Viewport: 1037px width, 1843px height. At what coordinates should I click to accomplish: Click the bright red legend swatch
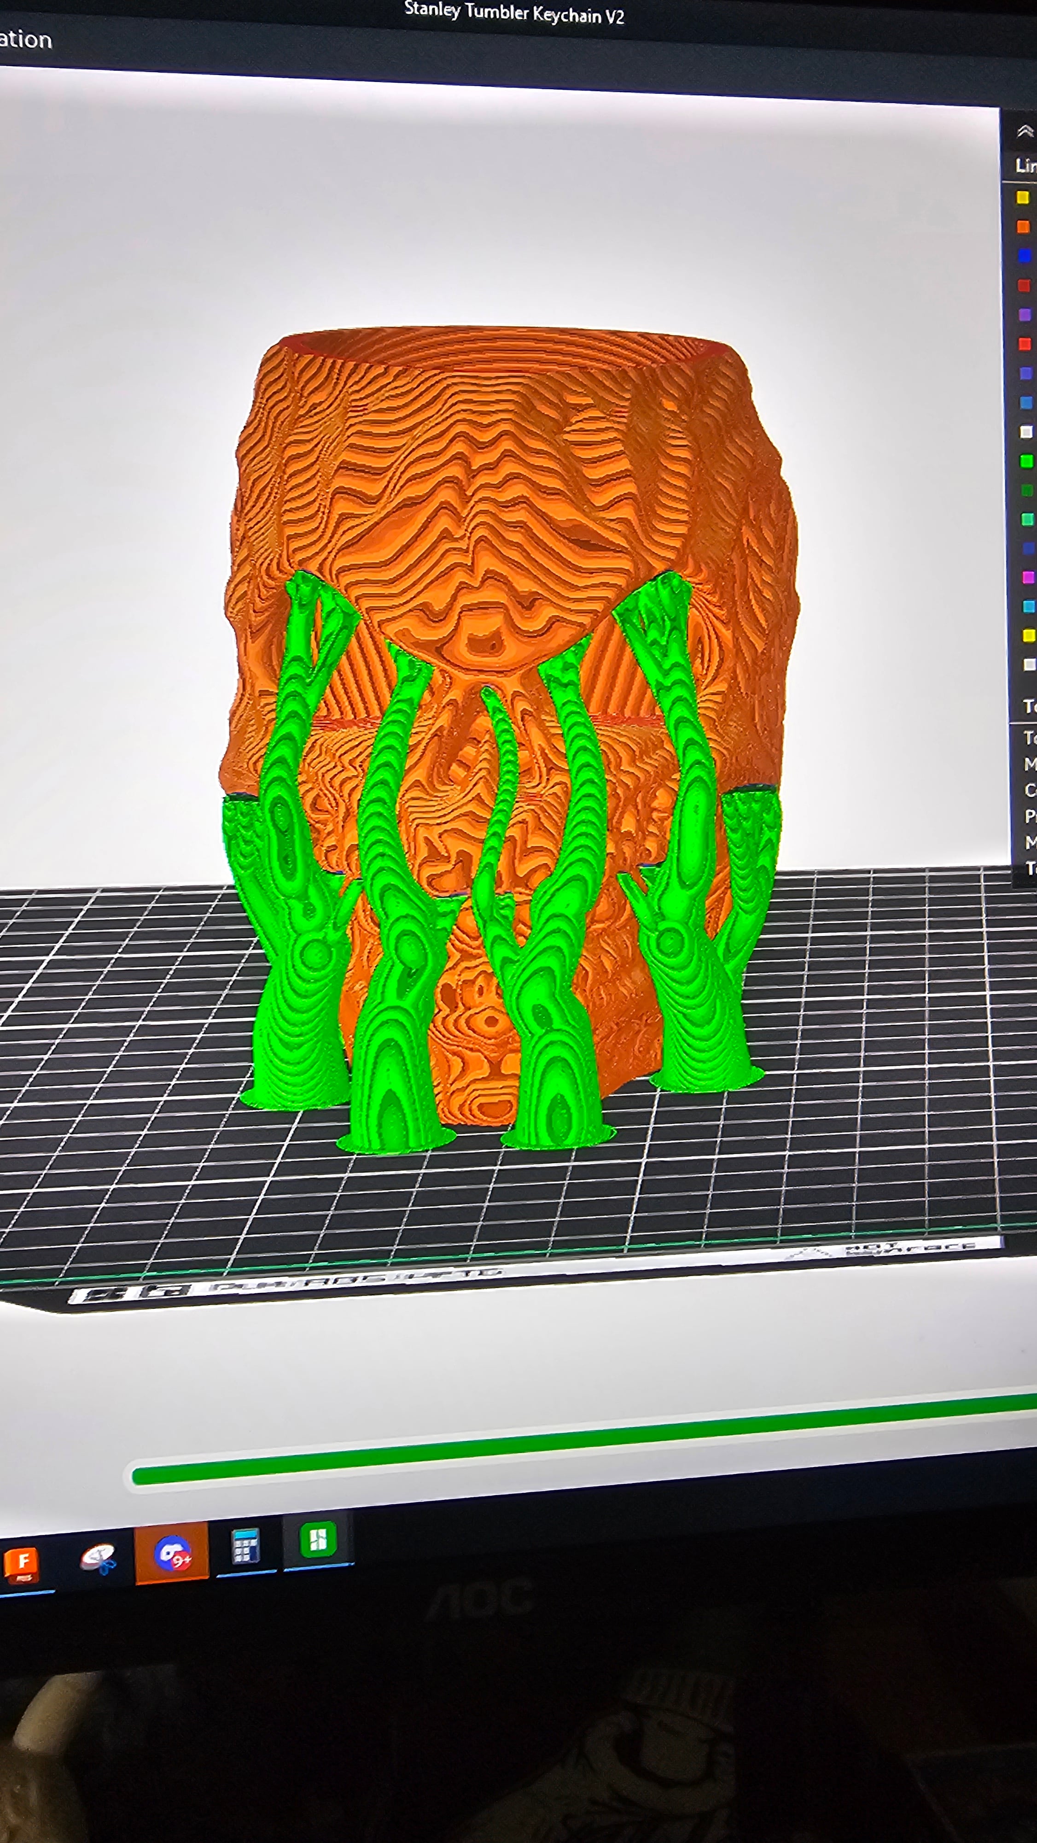point(1024,344)
